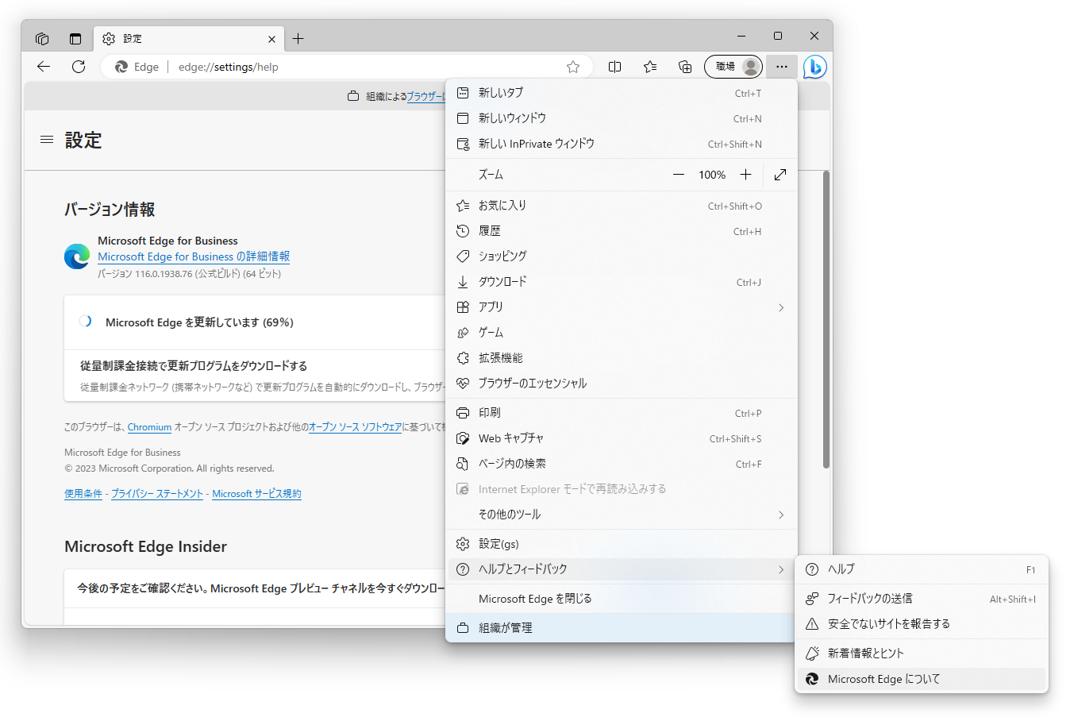The width and height of the screenshot is (1074, 721).
Task: Open Bing Chat sidebar icon
Action: [814, 67]
